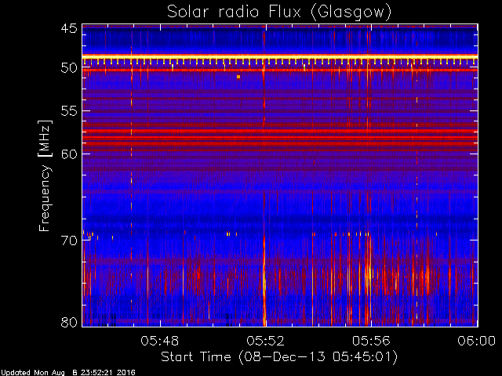Select the 05:48 time tick label

click(160, 342)
